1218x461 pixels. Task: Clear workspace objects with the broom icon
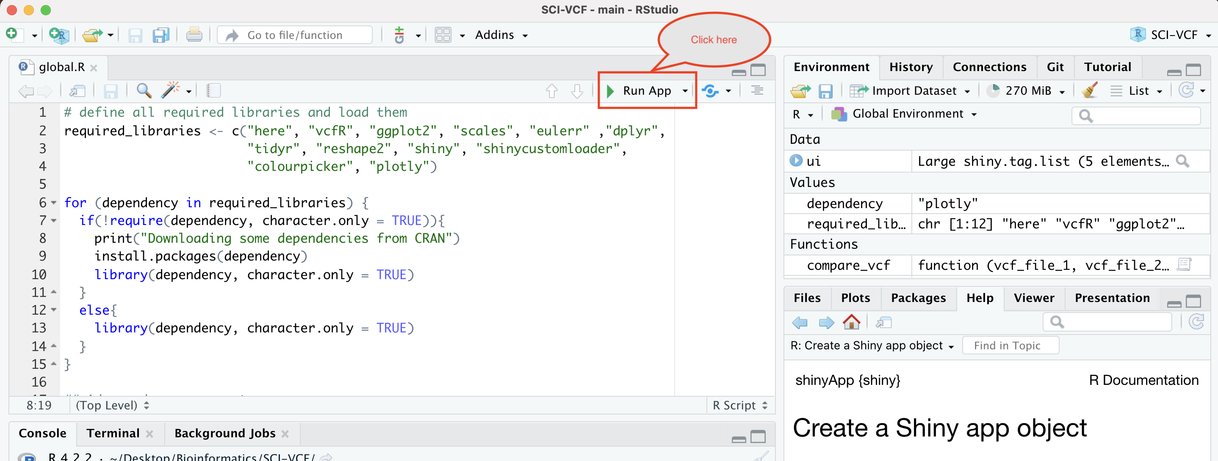[1090, 90]
